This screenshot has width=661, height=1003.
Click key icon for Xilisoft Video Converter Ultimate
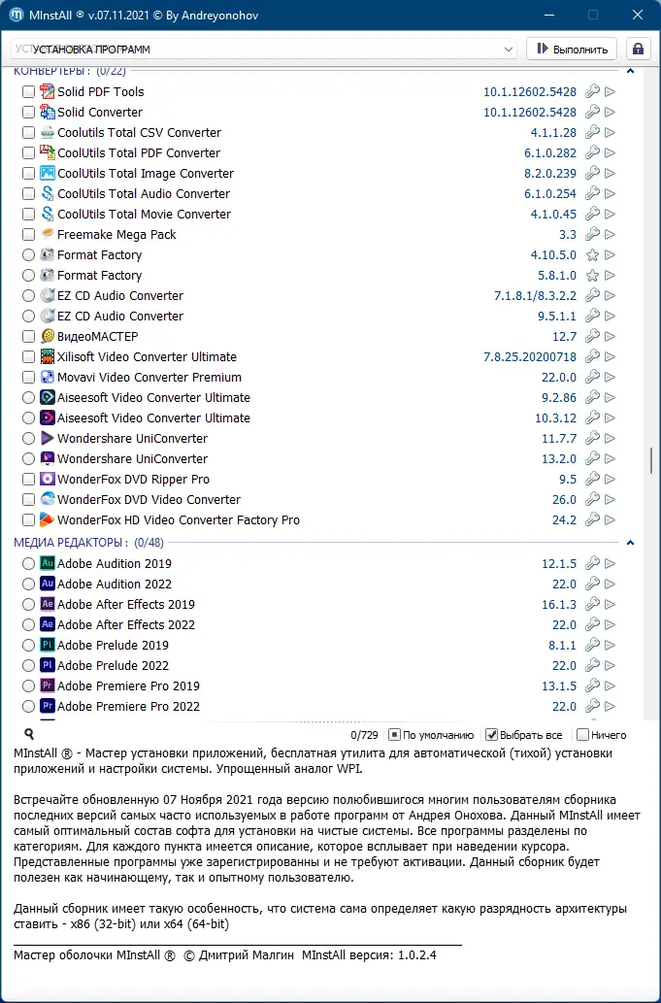point(593,356)
